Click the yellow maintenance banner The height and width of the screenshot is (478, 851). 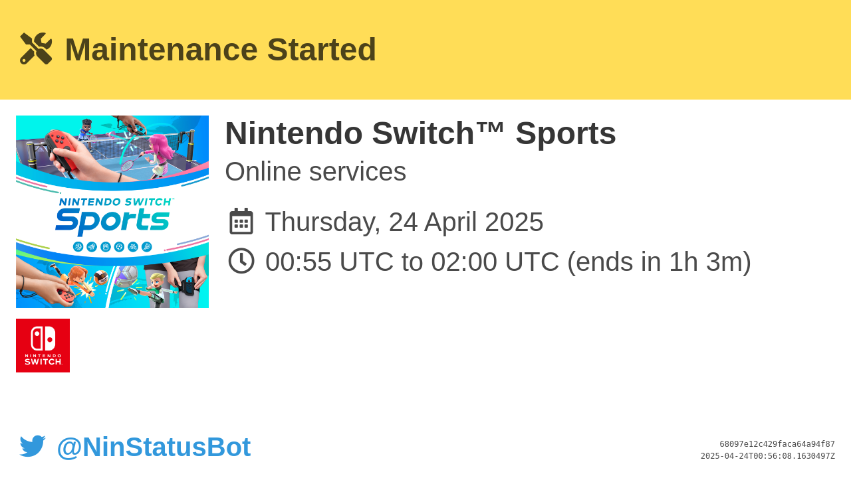[x=425, y=50]
